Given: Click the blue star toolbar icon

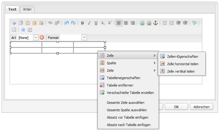Looking at the screenshot, I should [x=23, y=30].
